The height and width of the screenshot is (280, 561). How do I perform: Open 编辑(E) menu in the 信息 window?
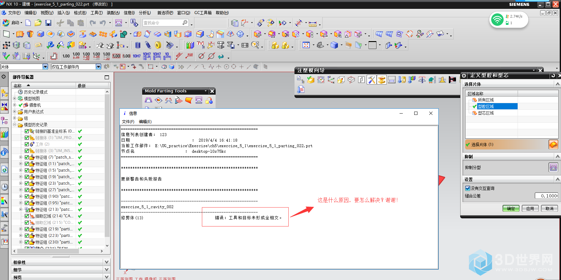click(x=145, y=122)
